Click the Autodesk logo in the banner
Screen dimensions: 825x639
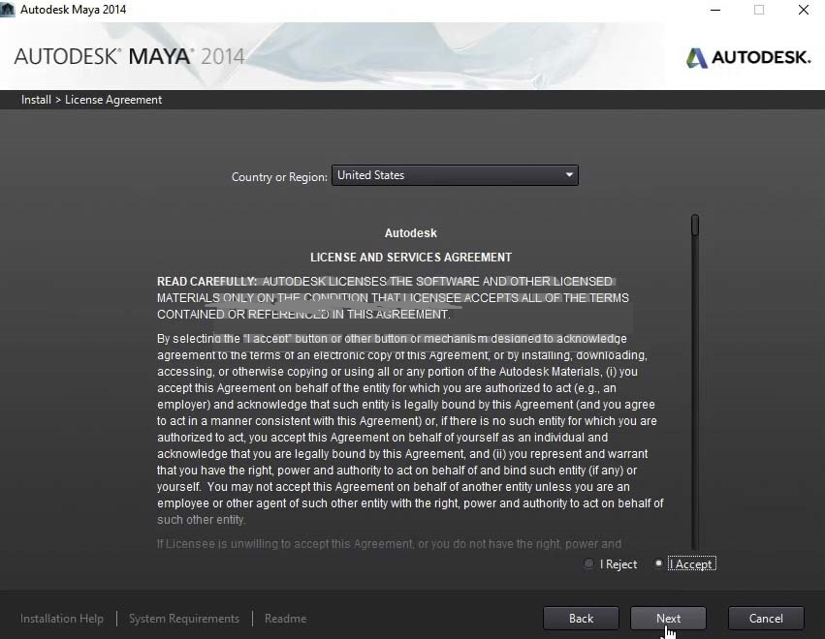(x=747, y=57)
